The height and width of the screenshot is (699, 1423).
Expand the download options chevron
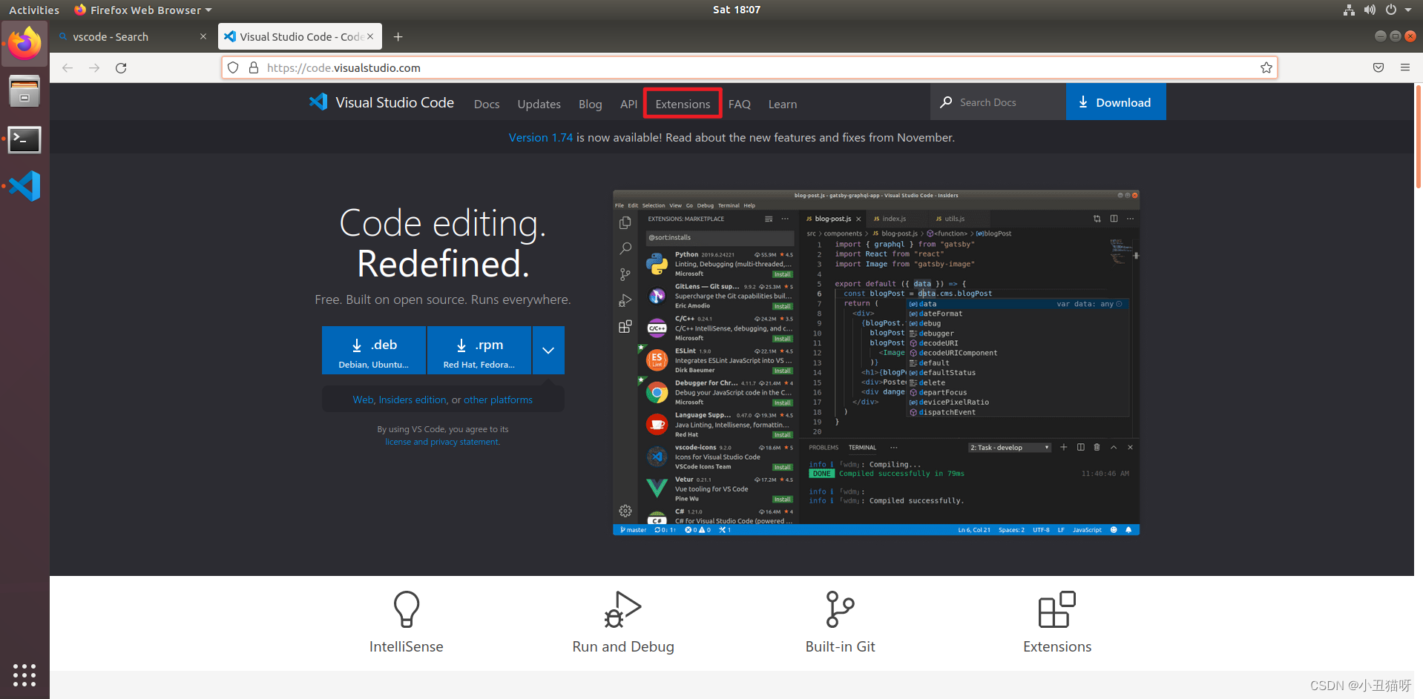point(548,351)
